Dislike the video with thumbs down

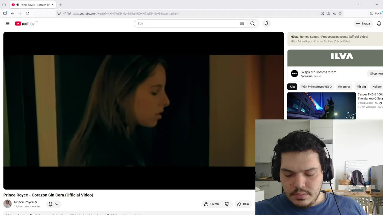click(x=227, y=204)
